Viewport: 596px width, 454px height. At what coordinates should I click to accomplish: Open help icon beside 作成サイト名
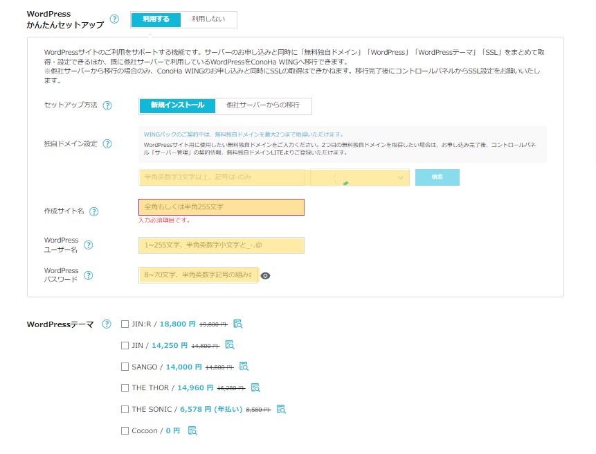pyautogui.click(x=94, y=211)
